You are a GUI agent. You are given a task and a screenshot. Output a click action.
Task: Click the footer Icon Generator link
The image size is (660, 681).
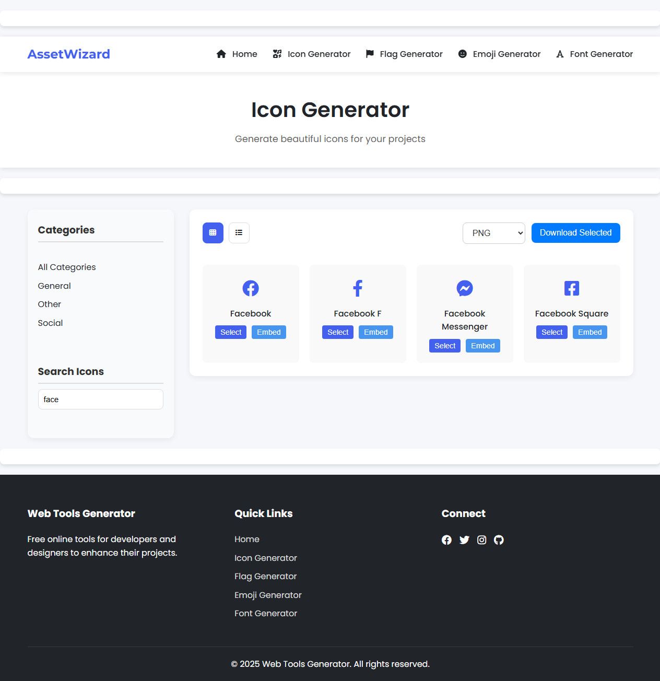(x=266, y=558)
